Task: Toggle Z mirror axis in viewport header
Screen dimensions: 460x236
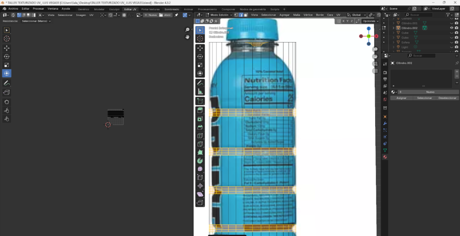Action: click(x=352, y=21)
